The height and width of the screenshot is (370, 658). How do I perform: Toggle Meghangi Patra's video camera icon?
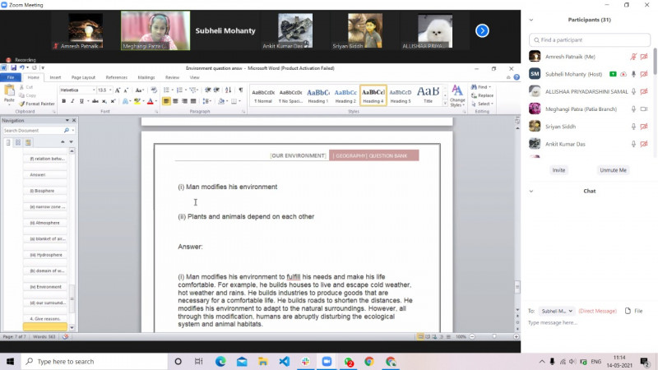645,109
